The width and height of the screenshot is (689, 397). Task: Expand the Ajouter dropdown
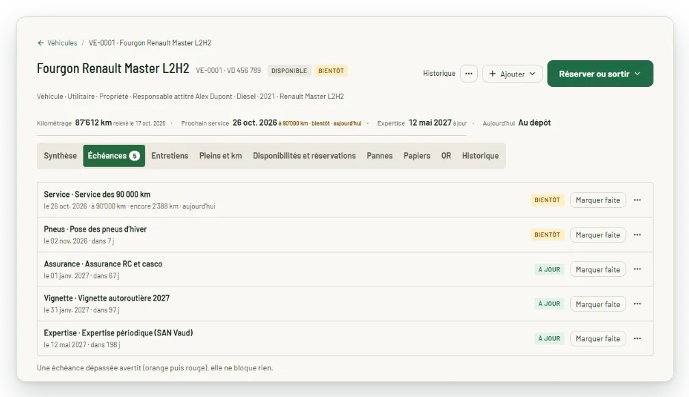click(x=512, y=74)
